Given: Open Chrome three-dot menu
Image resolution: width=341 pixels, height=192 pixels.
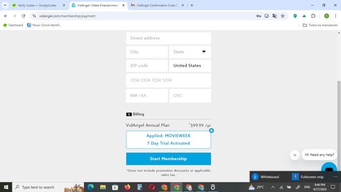Looking at the screenshot, I should tap(336, 16).
